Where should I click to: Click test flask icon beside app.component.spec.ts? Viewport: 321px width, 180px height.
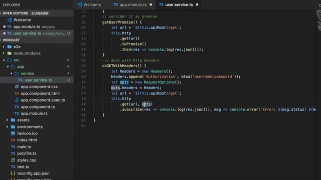click(17, 100)
